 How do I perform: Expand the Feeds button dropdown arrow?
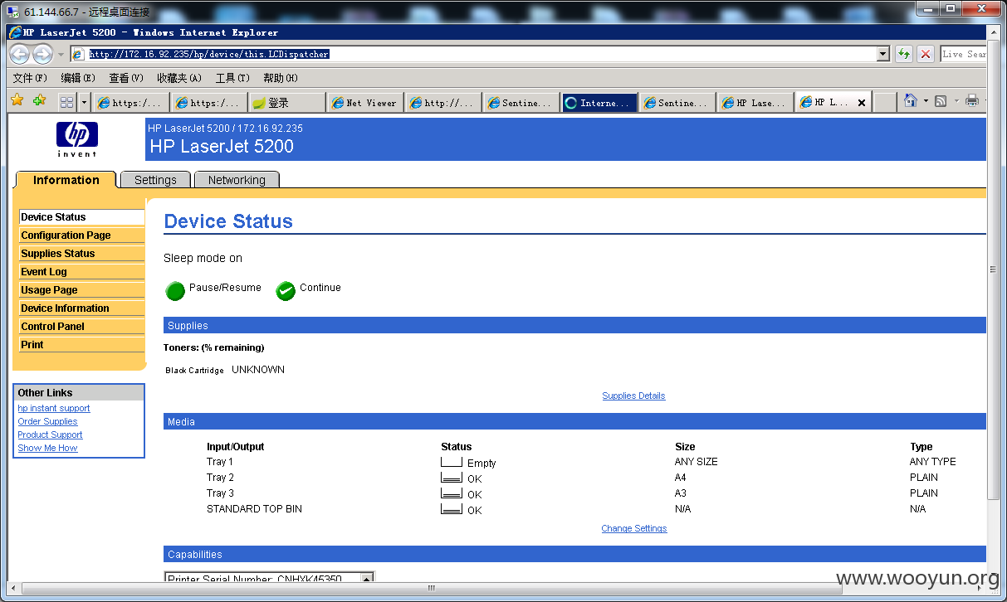coord(956,101)
